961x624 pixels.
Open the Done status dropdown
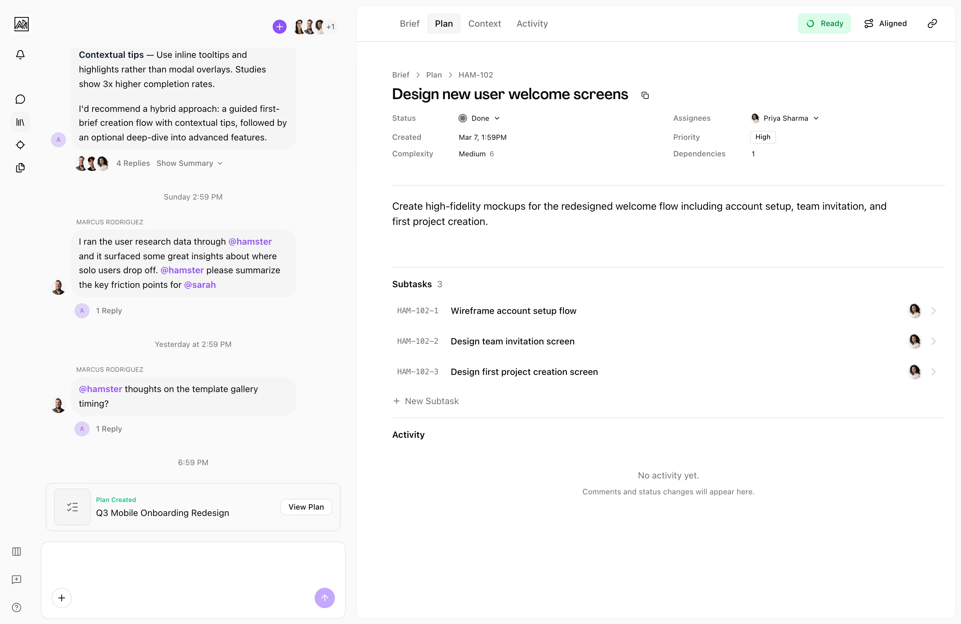(x=479, y=118)
